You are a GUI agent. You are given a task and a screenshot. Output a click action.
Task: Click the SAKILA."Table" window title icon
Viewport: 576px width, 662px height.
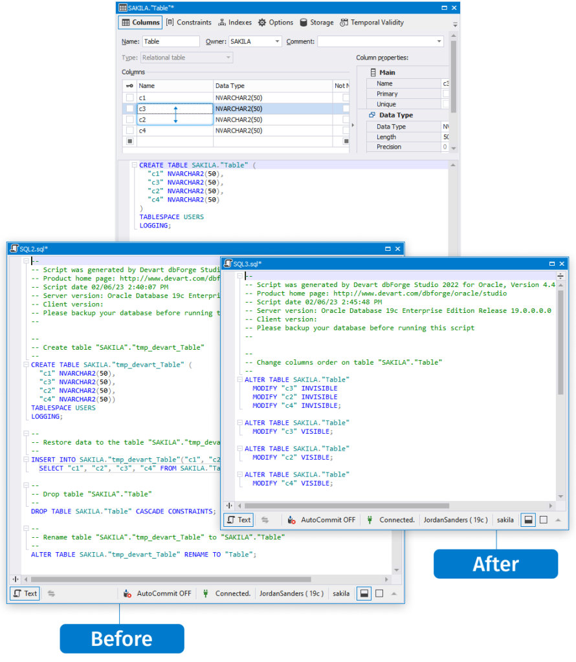[x=122, y=8]
